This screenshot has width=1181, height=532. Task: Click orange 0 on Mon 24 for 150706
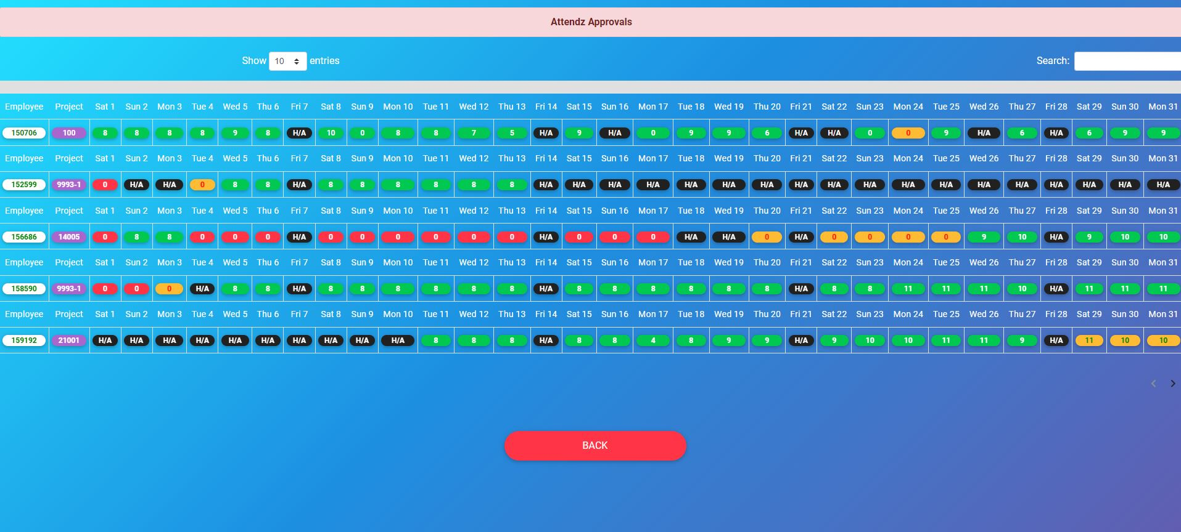pyautogui.click(x=908, y=133)
